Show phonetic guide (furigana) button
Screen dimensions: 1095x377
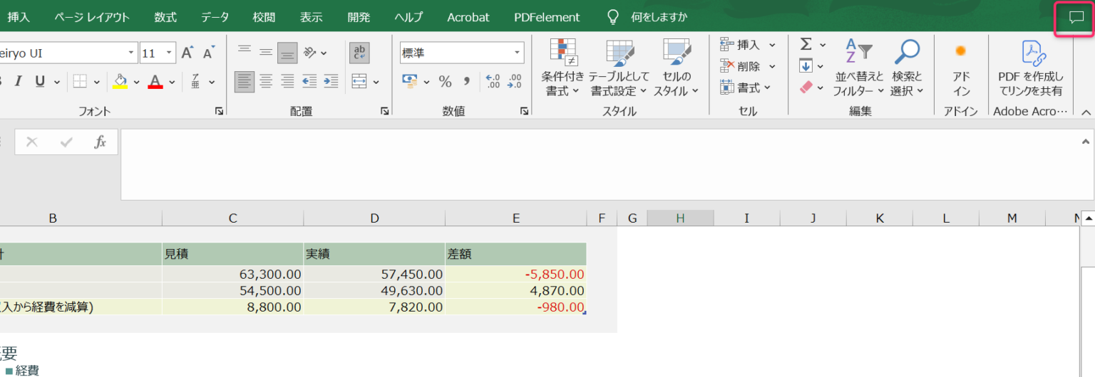[195, 82]
